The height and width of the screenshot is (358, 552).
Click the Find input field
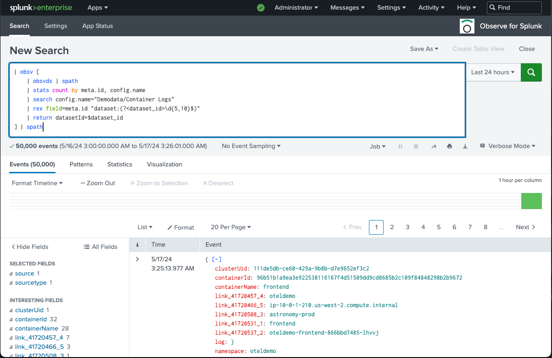(x=514, y=8)
